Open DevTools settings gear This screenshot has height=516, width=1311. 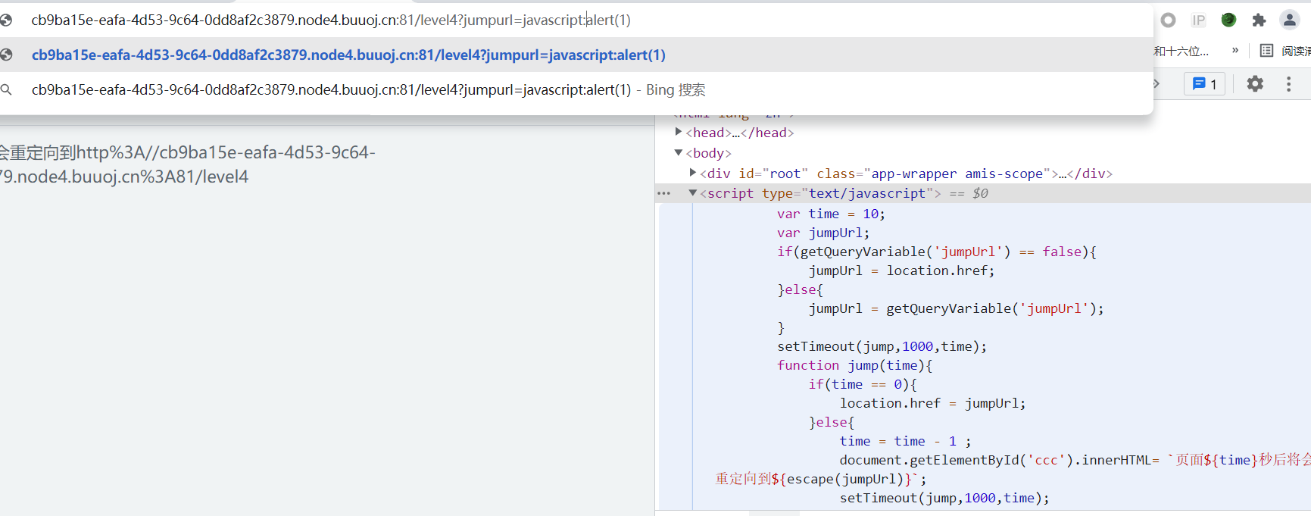tap(1255, 84)
